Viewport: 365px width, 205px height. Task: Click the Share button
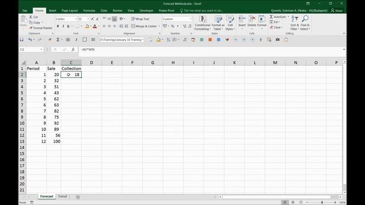[337, 11]
